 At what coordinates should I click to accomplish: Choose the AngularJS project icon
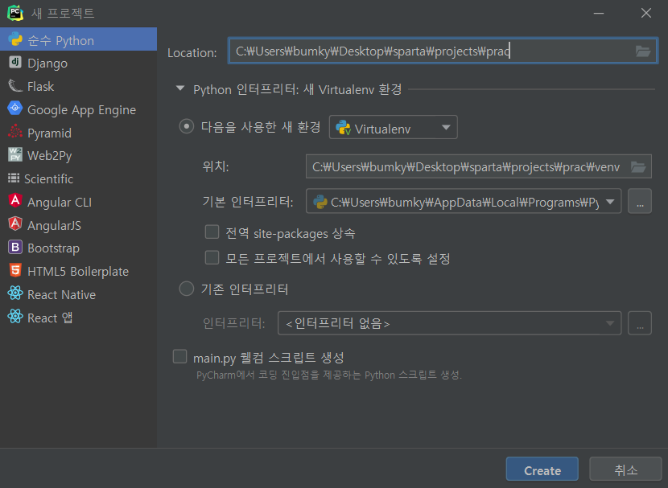tap(15, 223)
